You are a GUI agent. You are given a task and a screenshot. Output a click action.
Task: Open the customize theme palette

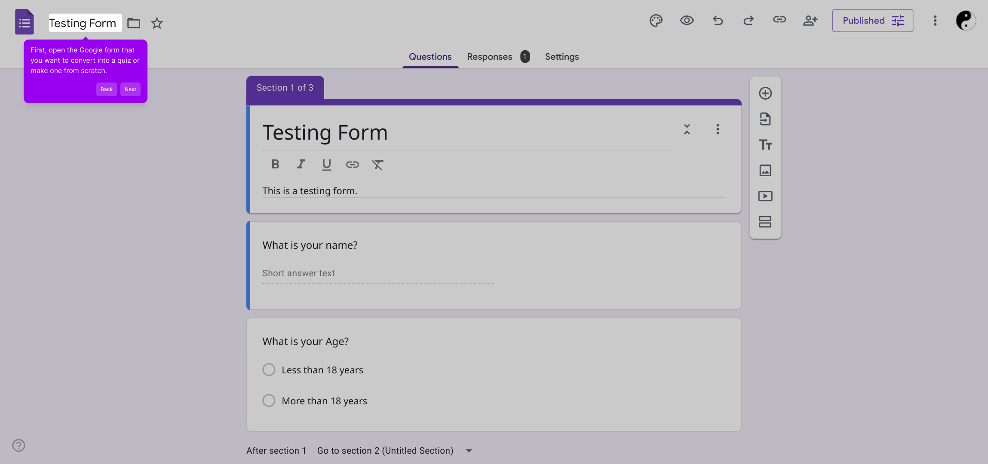656,21
